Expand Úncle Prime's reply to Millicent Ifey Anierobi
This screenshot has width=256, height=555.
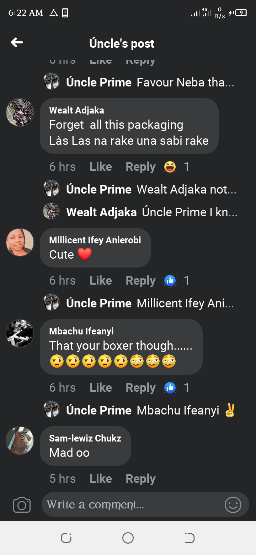(185, 303)
